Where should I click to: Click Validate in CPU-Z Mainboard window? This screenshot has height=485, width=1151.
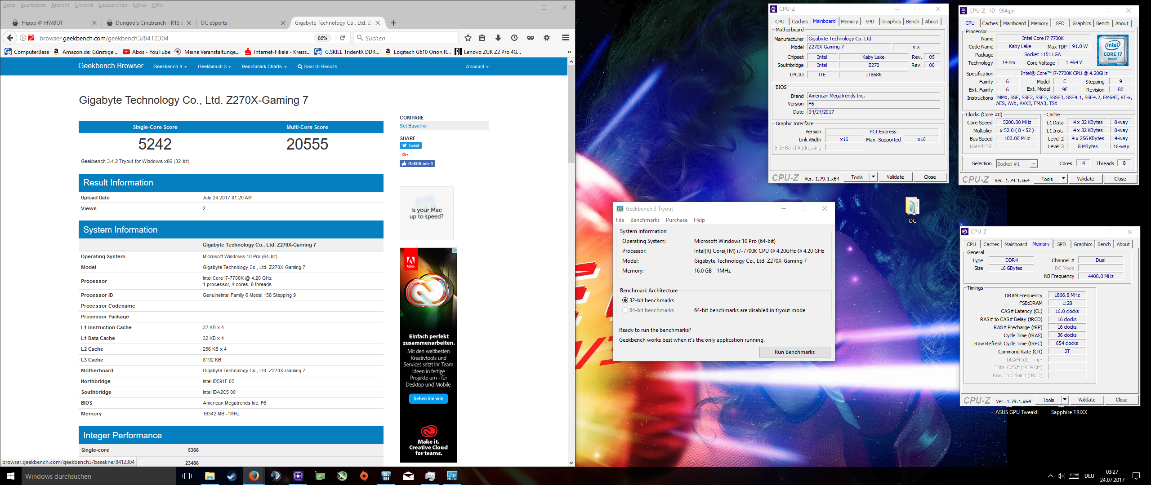(895, 177)
